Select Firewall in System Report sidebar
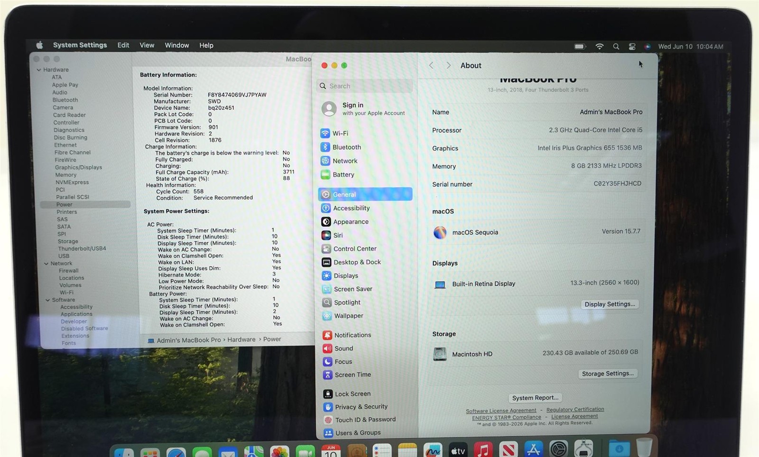This screenshot has width=759, height=457. pos(69,271)
